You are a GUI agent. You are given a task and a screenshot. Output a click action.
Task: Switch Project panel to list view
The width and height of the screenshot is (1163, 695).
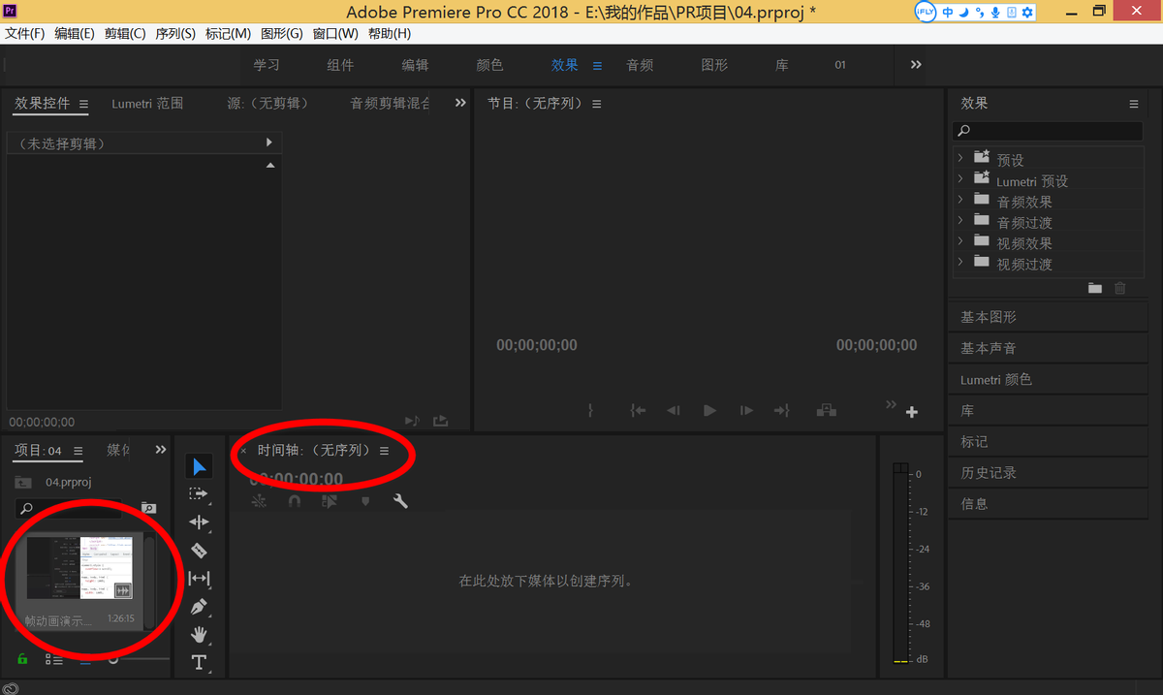point(53,660)
